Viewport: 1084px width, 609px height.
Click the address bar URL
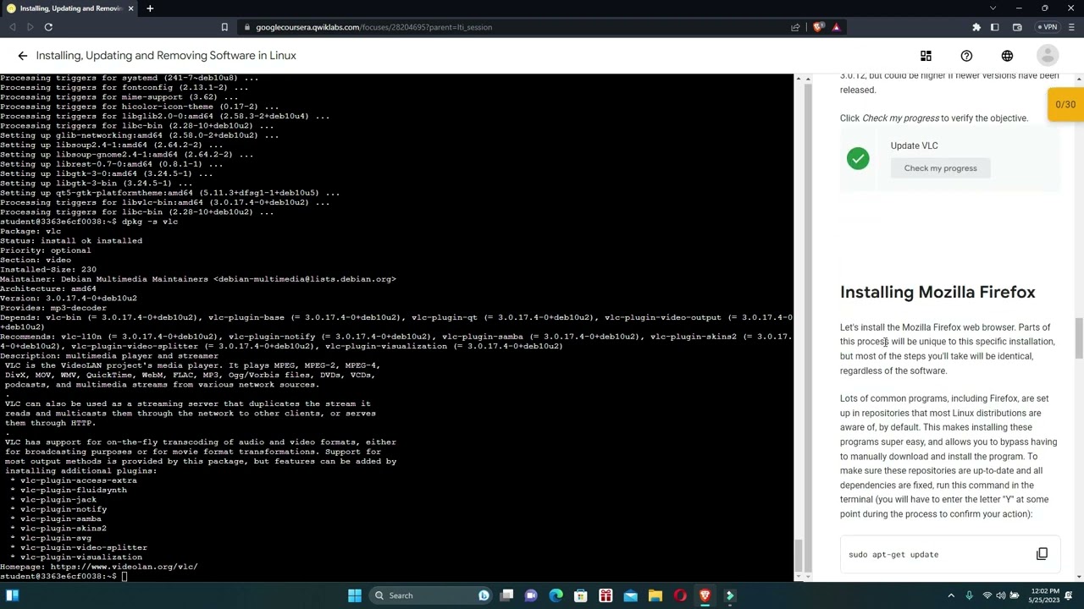click(x=373, y=27)
